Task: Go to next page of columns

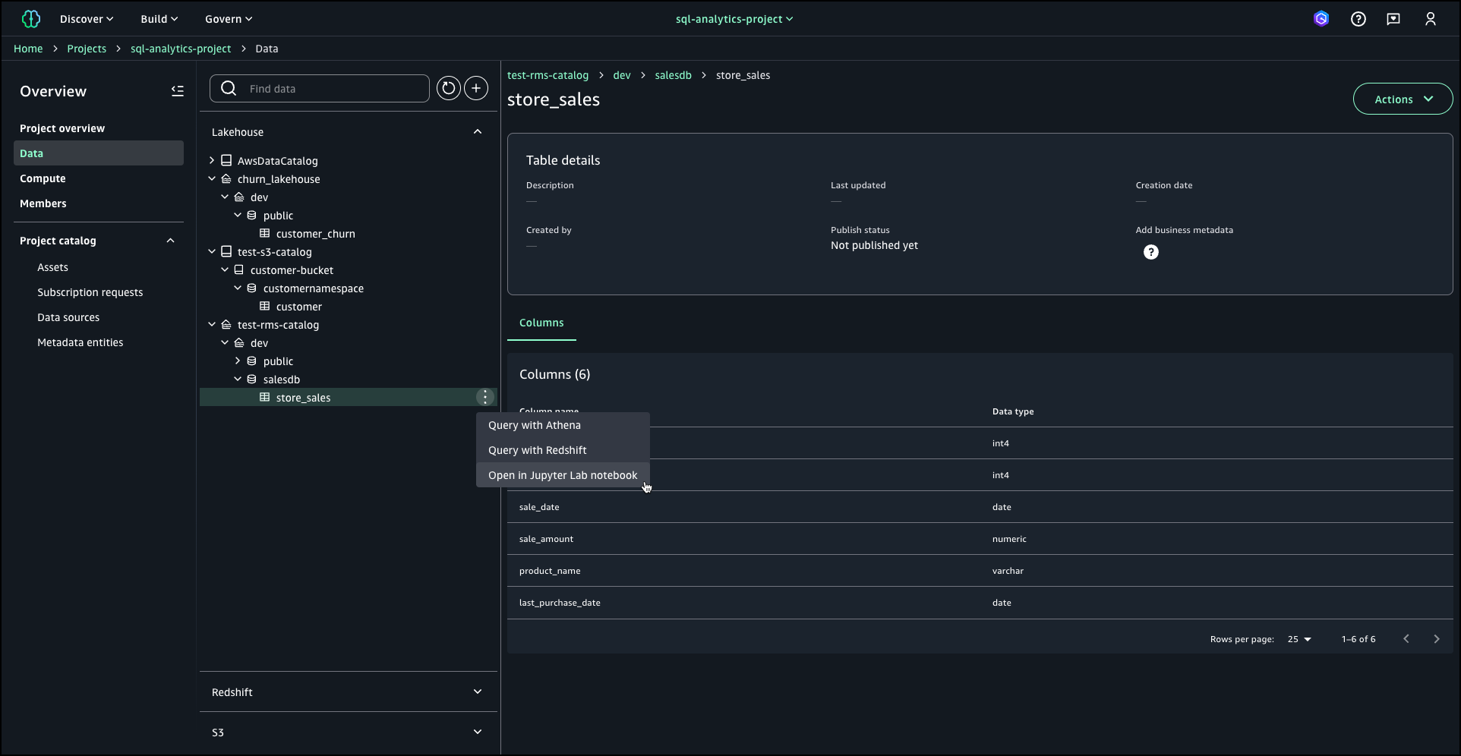Action: (1437, 639)
